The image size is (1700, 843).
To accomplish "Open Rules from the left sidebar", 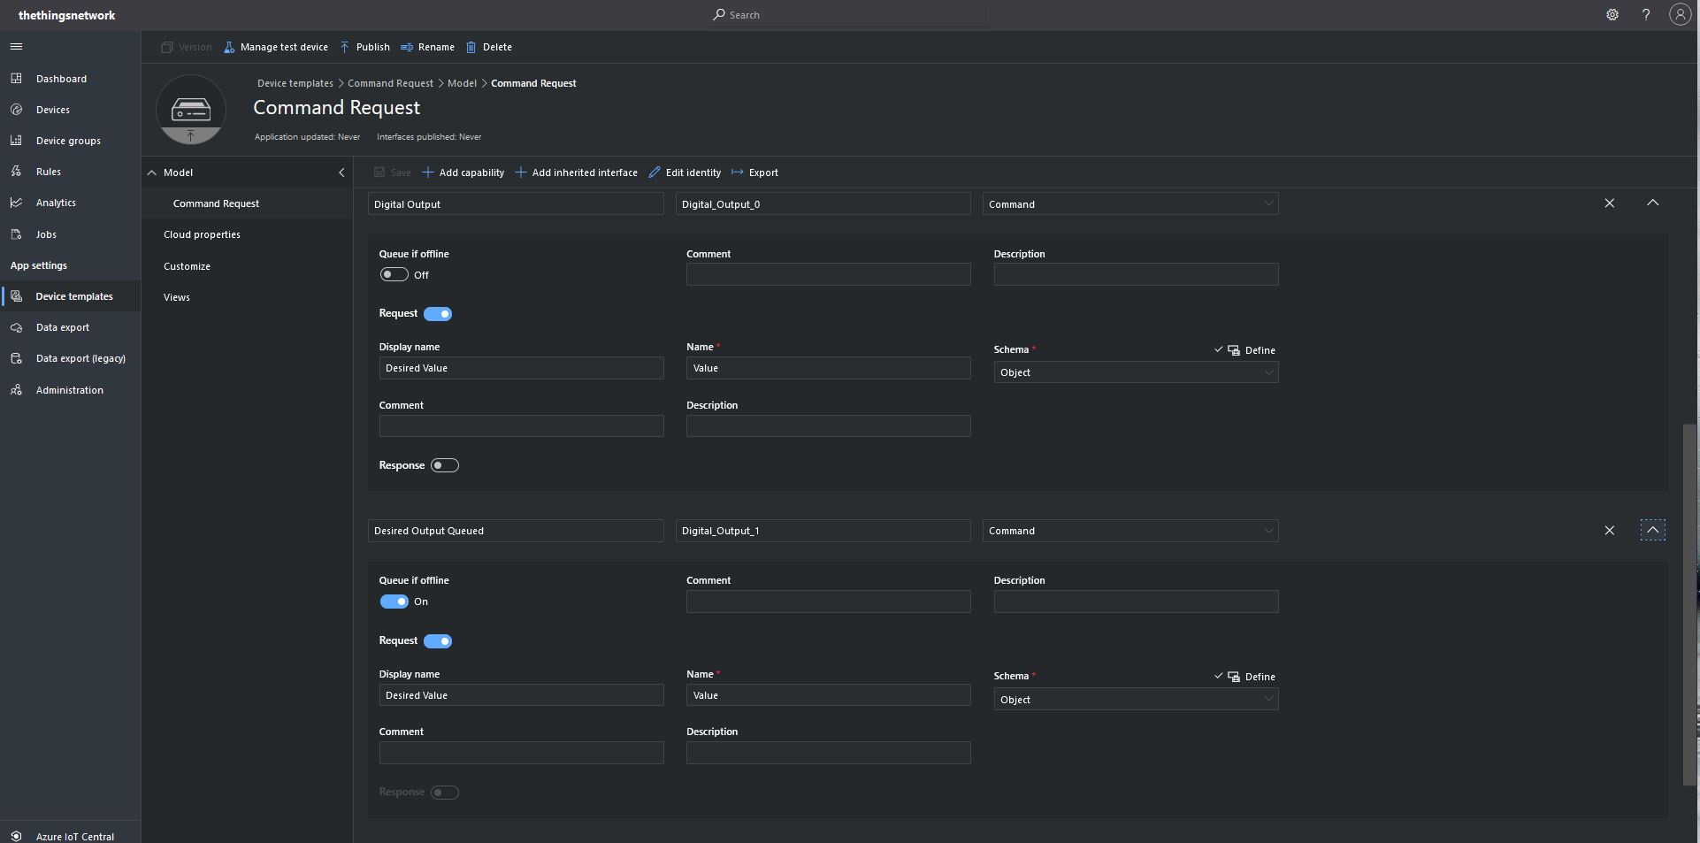I will point(49,172).
